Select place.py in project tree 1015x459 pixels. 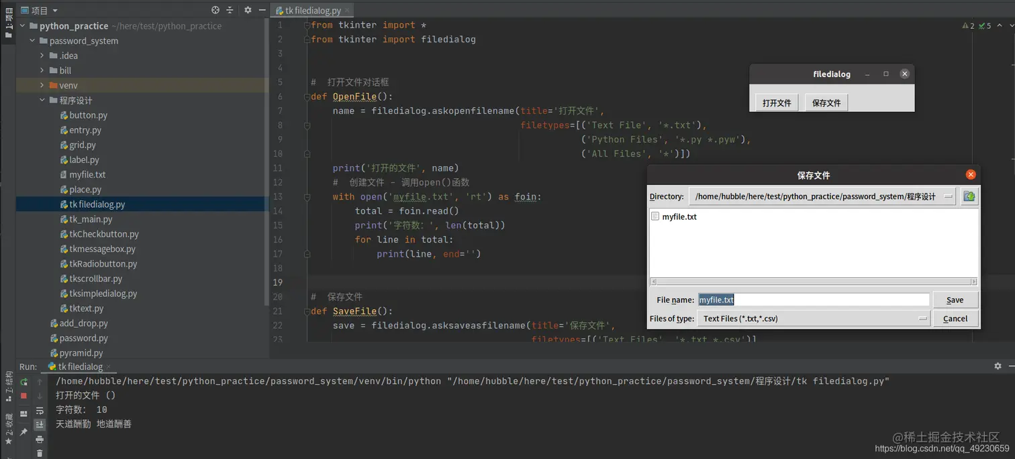pyautogui.click(x=85, y=190)
